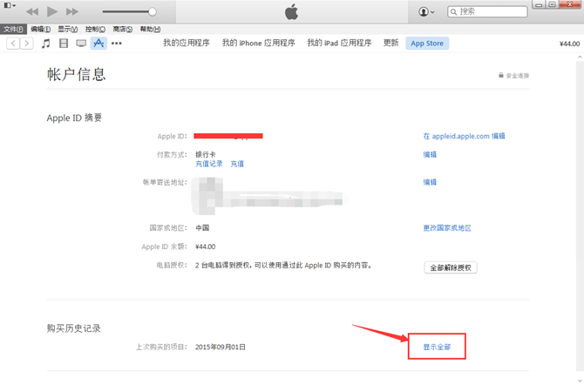Click the search input field
Viewport: 584px width, 385px height.
click(x=487, y=11)
